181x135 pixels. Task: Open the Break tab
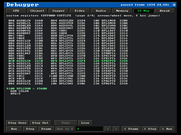pyautogui.click(x=165, y=11)
